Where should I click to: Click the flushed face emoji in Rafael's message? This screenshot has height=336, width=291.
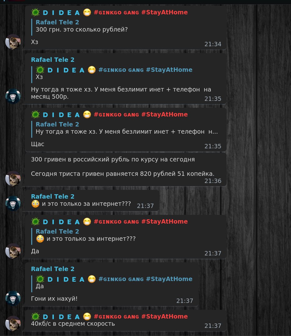coord(35,204)
